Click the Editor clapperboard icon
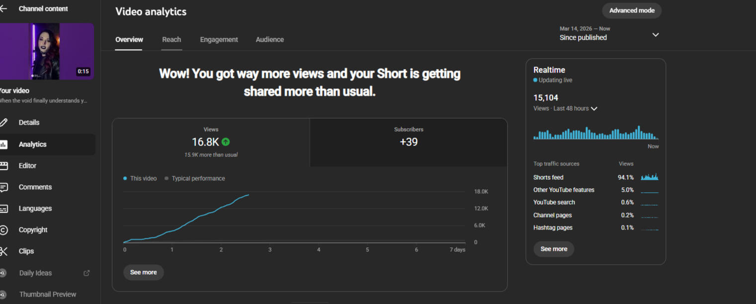 [x=3, y=166]
